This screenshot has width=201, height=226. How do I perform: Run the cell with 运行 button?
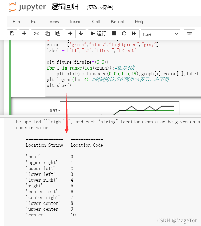(99, 34)
